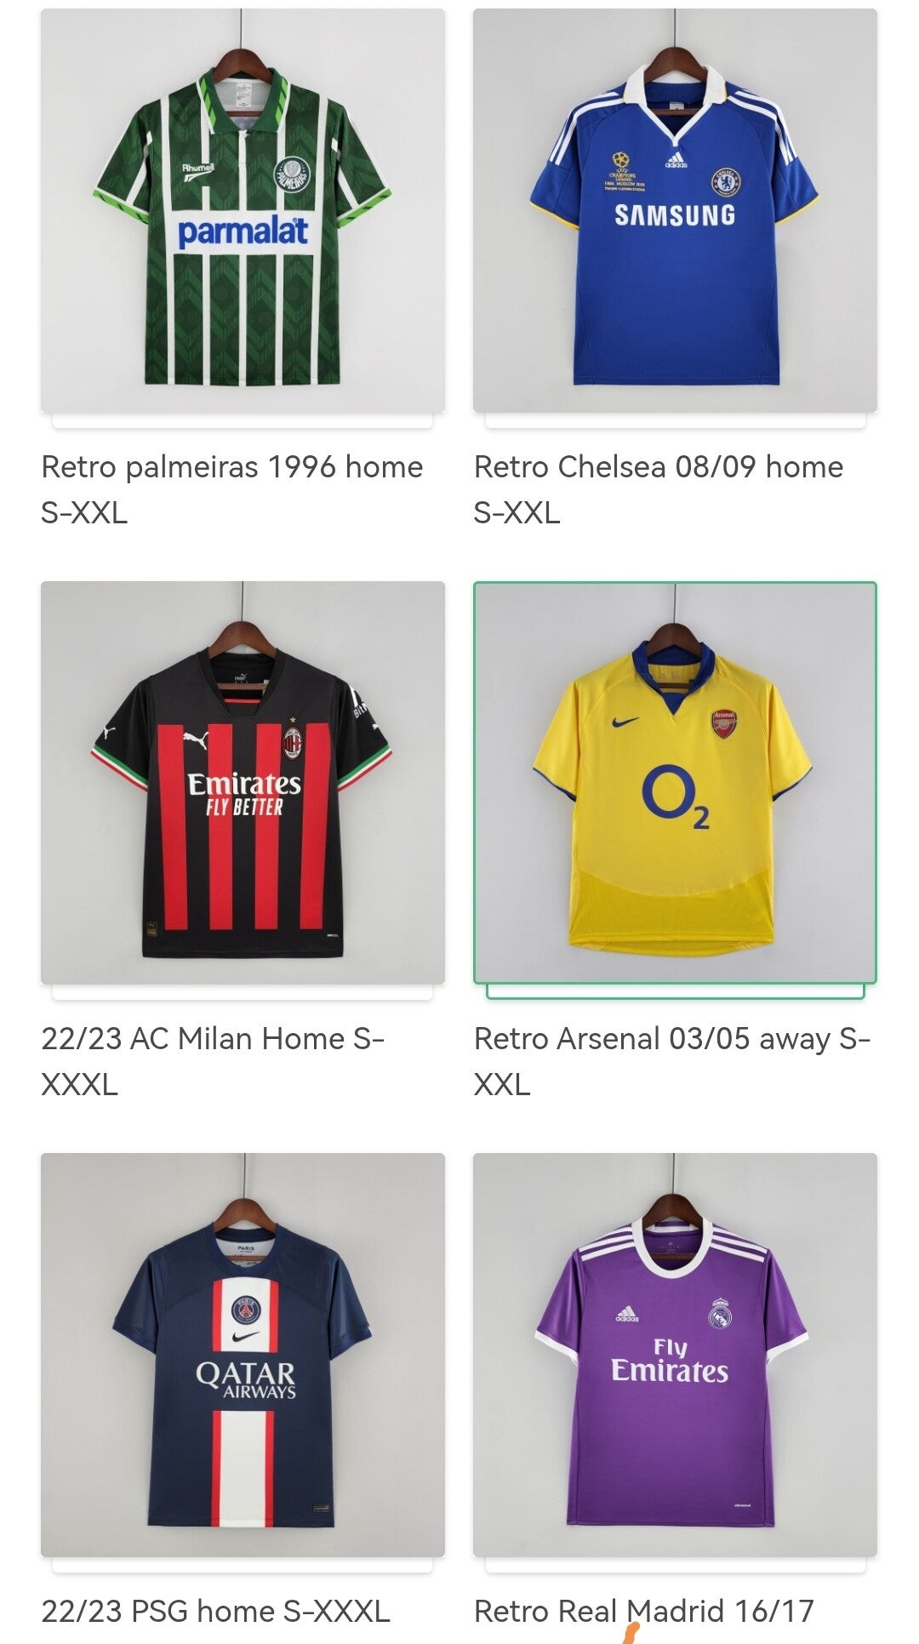This screenshot has width=919, height=1644.
Task: Click the parmalat logo on the green jersey
Action: pyautogui.click(x=243, y=231)
